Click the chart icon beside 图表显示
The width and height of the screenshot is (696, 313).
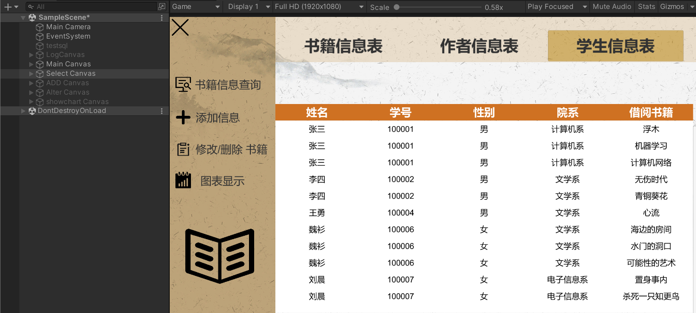click(x=183, y=180)
